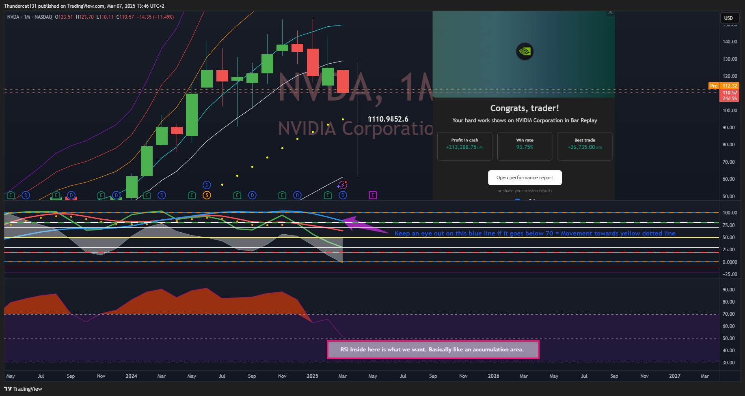Close the Congrats trader popup
The height and width of the screenshot is (396, 745).
[610, 13]
